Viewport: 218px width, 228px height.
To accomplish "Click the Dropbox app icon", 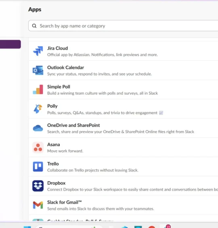I will click(38, 186).
